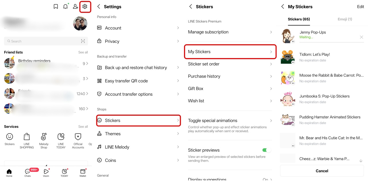Tap the notifications bell icon
The height and width of the screenshot is (181, 368).
[x=66, y=7]
